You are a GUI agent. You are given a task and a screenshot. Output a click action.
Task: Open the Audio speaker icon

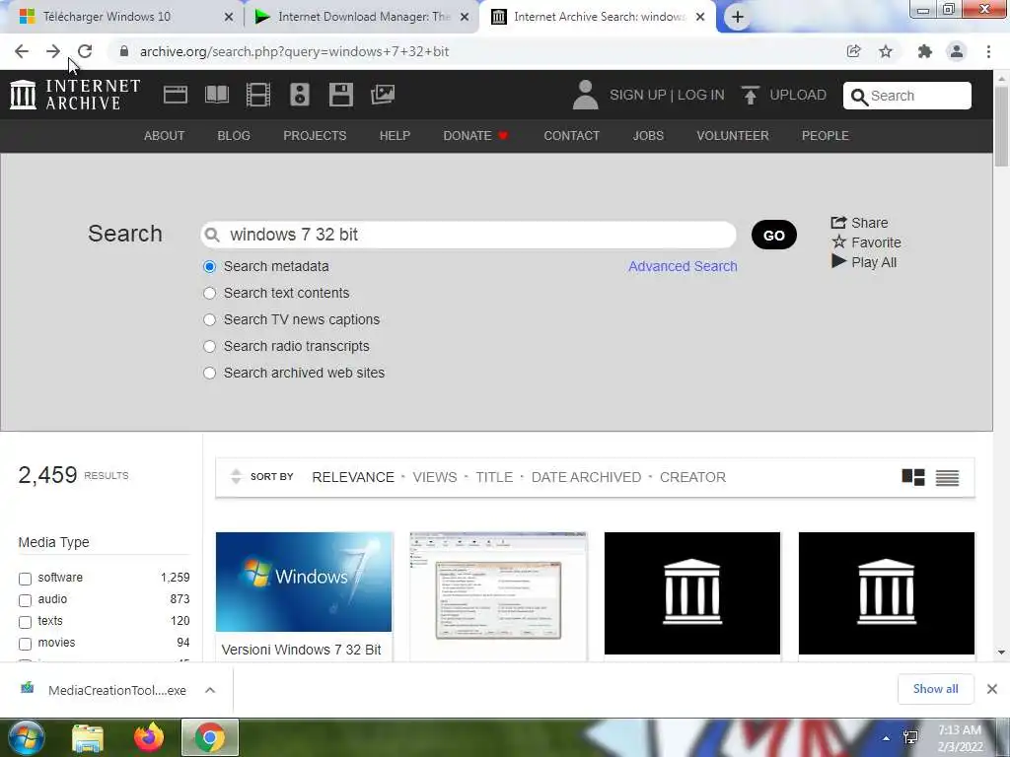[x=300, y=95]
